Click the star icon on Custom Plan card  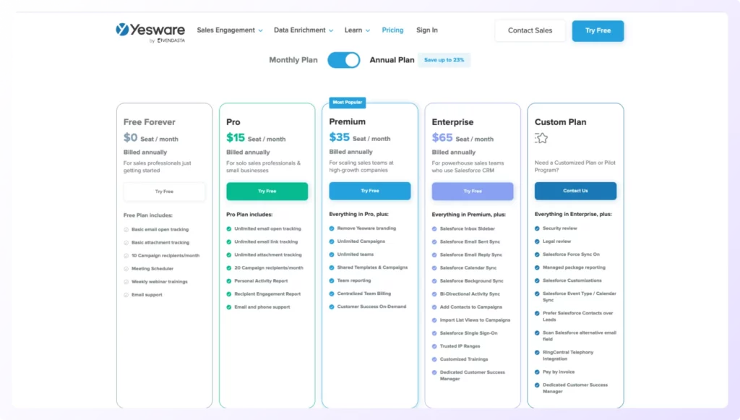coord(541,137)
